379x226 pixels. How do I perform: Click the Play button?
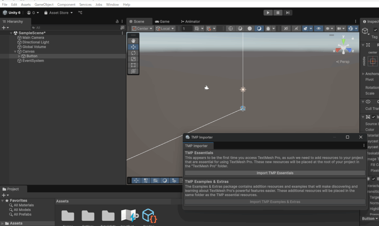point(268,13)
